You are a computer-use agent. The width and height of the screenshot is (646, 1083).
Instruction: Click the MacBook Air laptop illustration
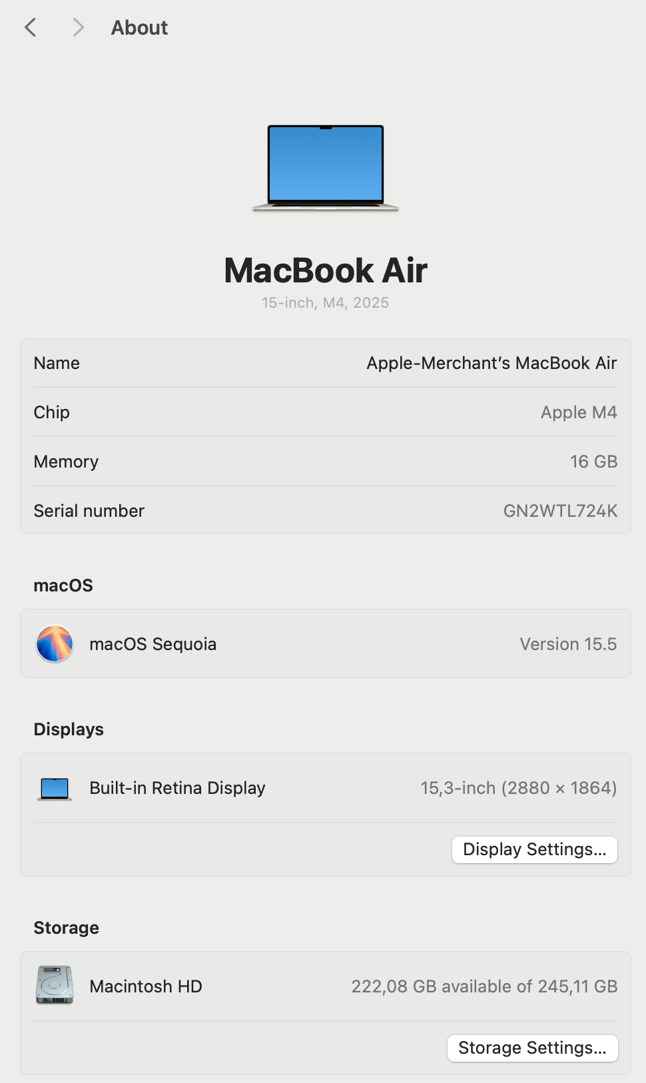pos(326,168)
